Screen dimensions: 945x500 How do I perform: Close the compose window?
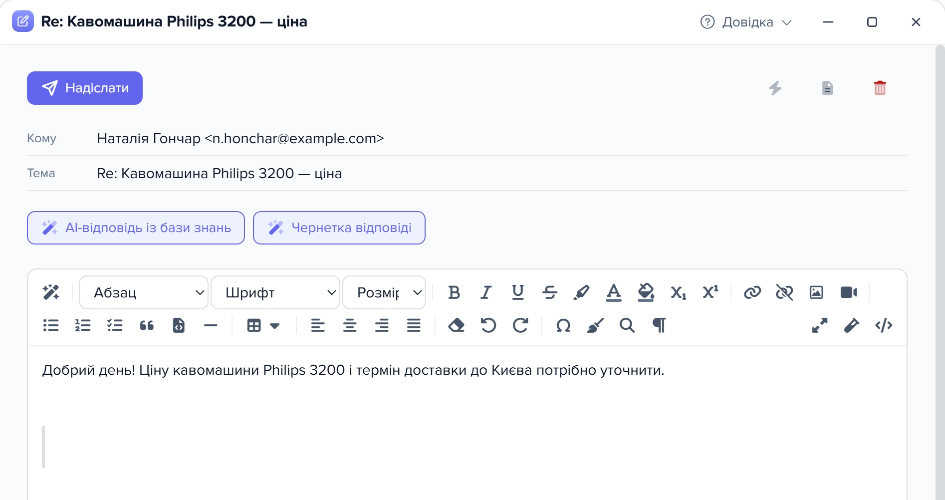pyautogui.click(x=916, y=22)
